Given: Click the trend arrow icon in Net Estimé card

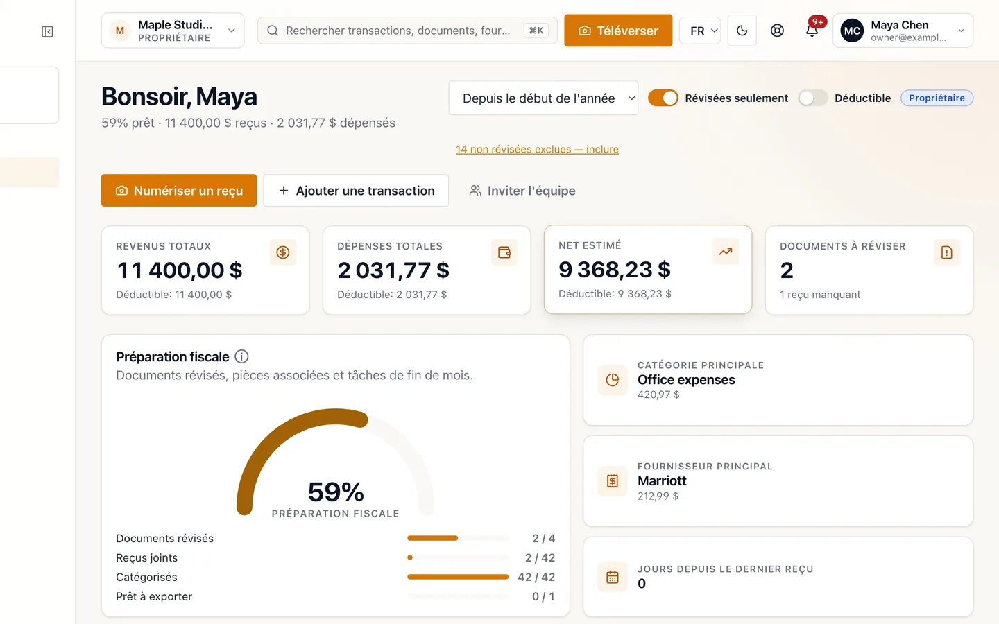Looking at the screenshot, I should 726,252.
